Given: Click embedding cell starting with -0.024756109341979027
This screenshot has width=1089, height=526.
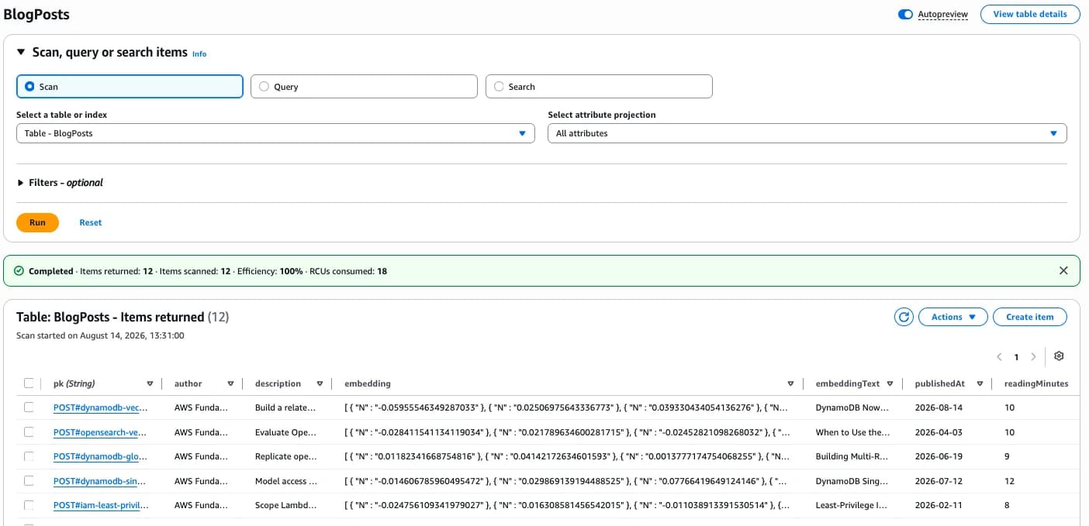Looking at the screenshot, I should click(x=568, y=506).
